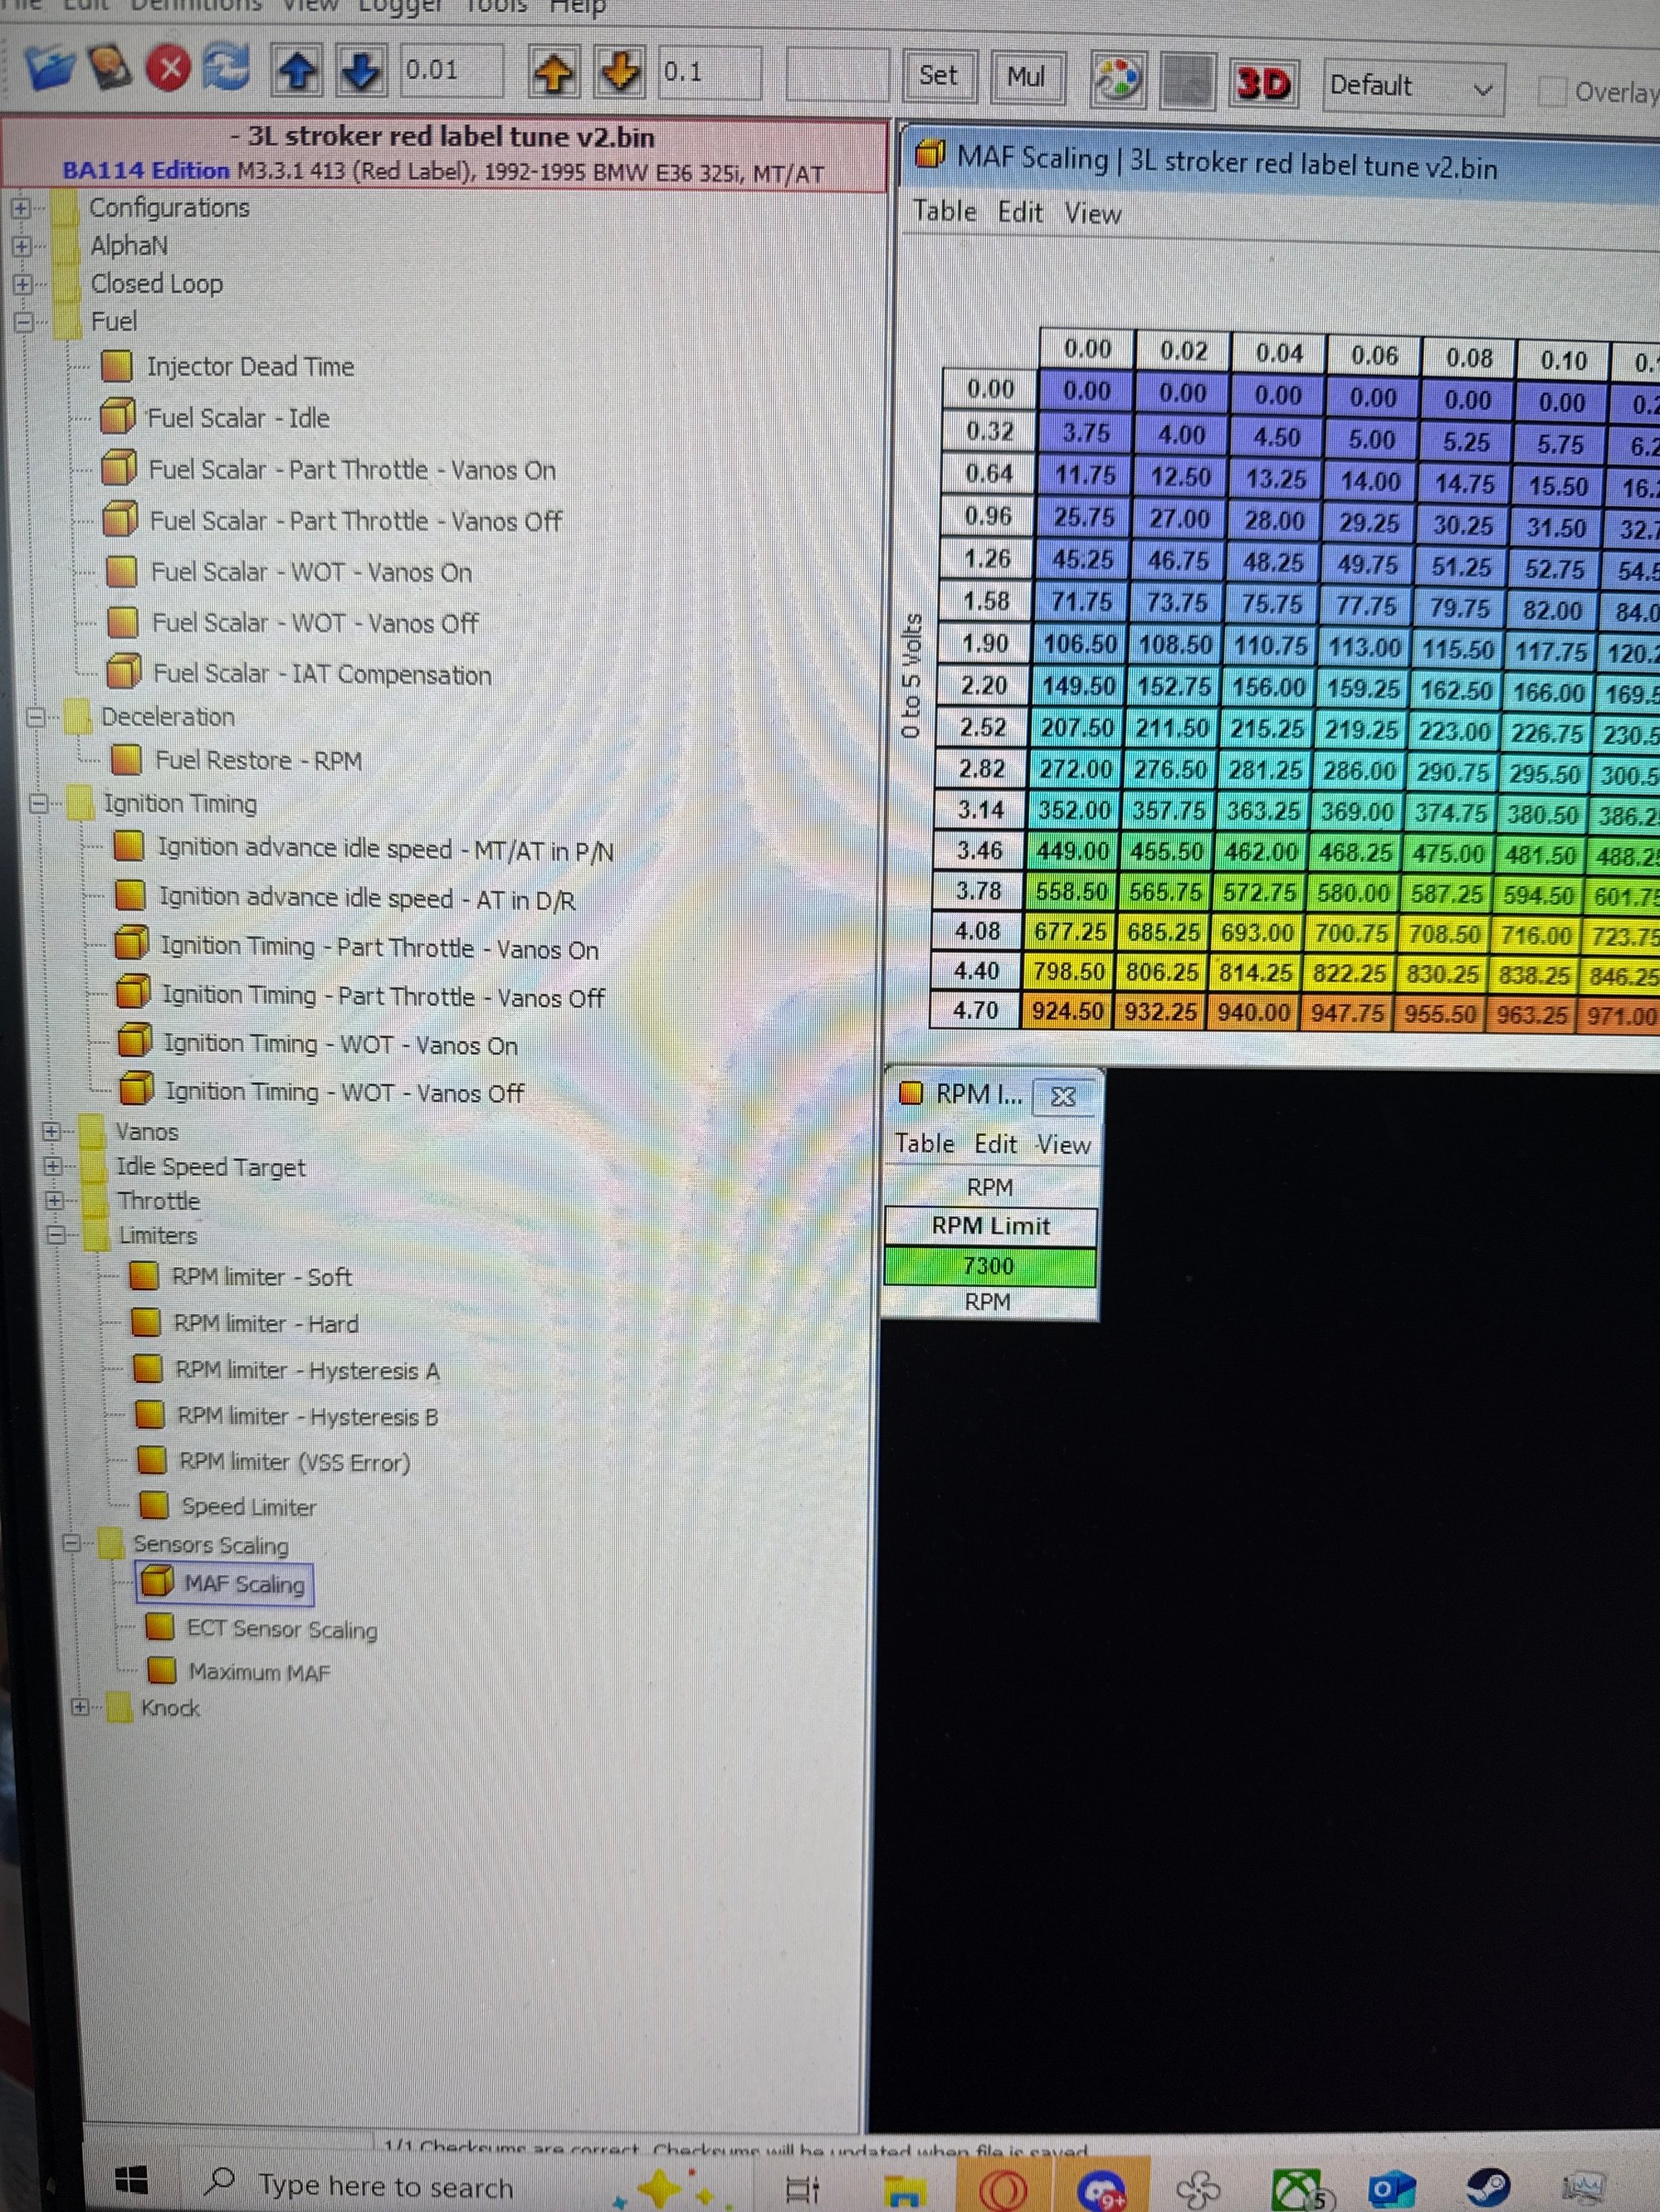Open Windows taskbar search box
1660x2212 pixels.
(x=385, y=2186)
